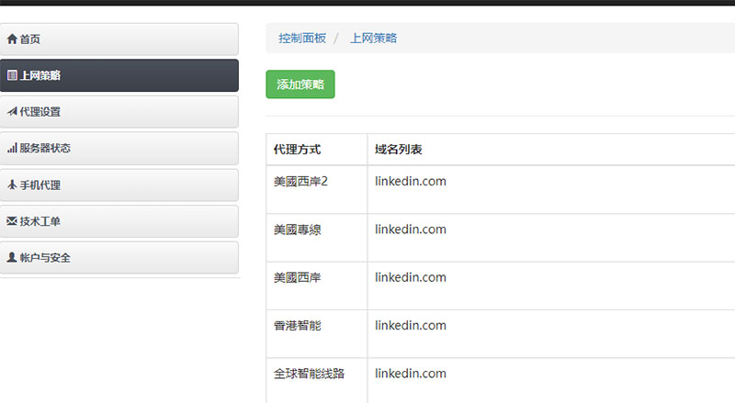Click the 上网策略 breadcrumb link
This screenshot has width=735, height=403.
pyautogui.click(x=373, y=39)
